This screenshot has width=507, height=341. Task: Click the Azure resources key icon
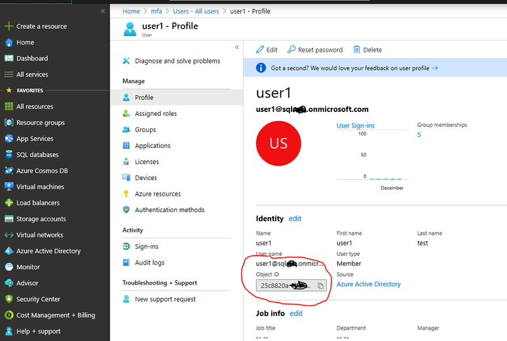(126, 194)
